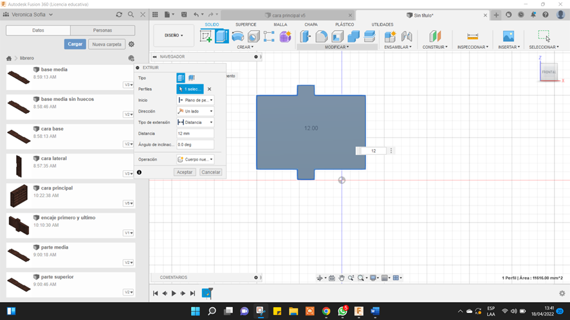The height and width of the screenshot is (320, 570).
Task: Choose the thin extrude Tipo option
Action: (192, 78)
